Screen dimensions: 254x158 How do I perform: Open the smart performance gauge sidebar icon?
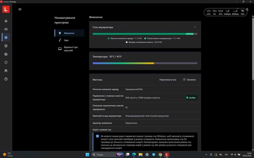(6, 54)
